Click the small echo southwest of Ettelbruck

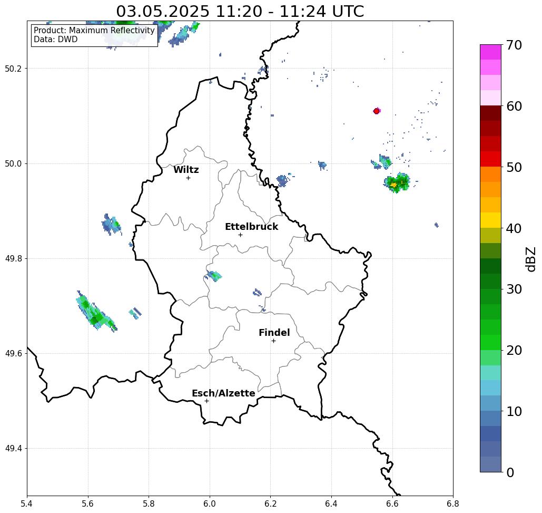point(213,276)
